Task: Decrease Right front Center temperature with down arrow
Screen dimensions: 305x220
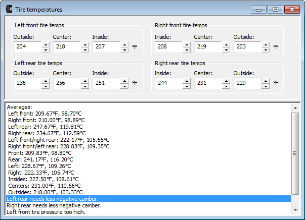Action: [226, 50]
